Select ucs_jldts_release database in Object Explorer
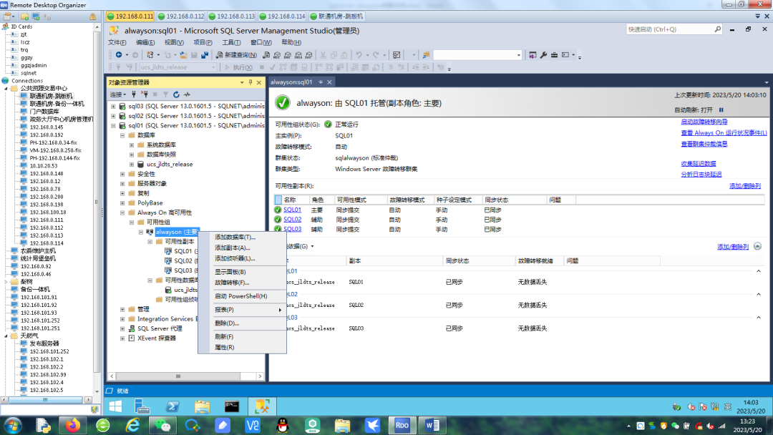 pyautogui.click(x=170, y=164)
